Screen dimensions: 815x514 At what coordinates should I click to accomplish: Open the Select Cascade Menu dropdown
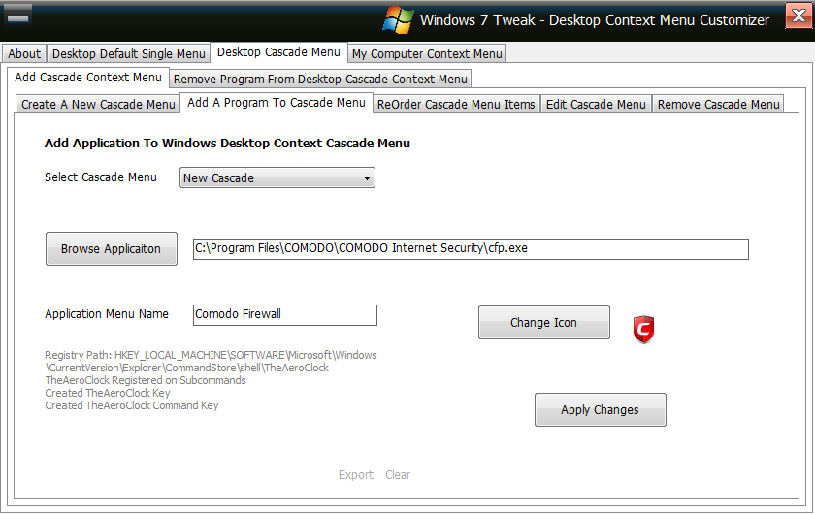pyautogui.click(x=277, y=177)
